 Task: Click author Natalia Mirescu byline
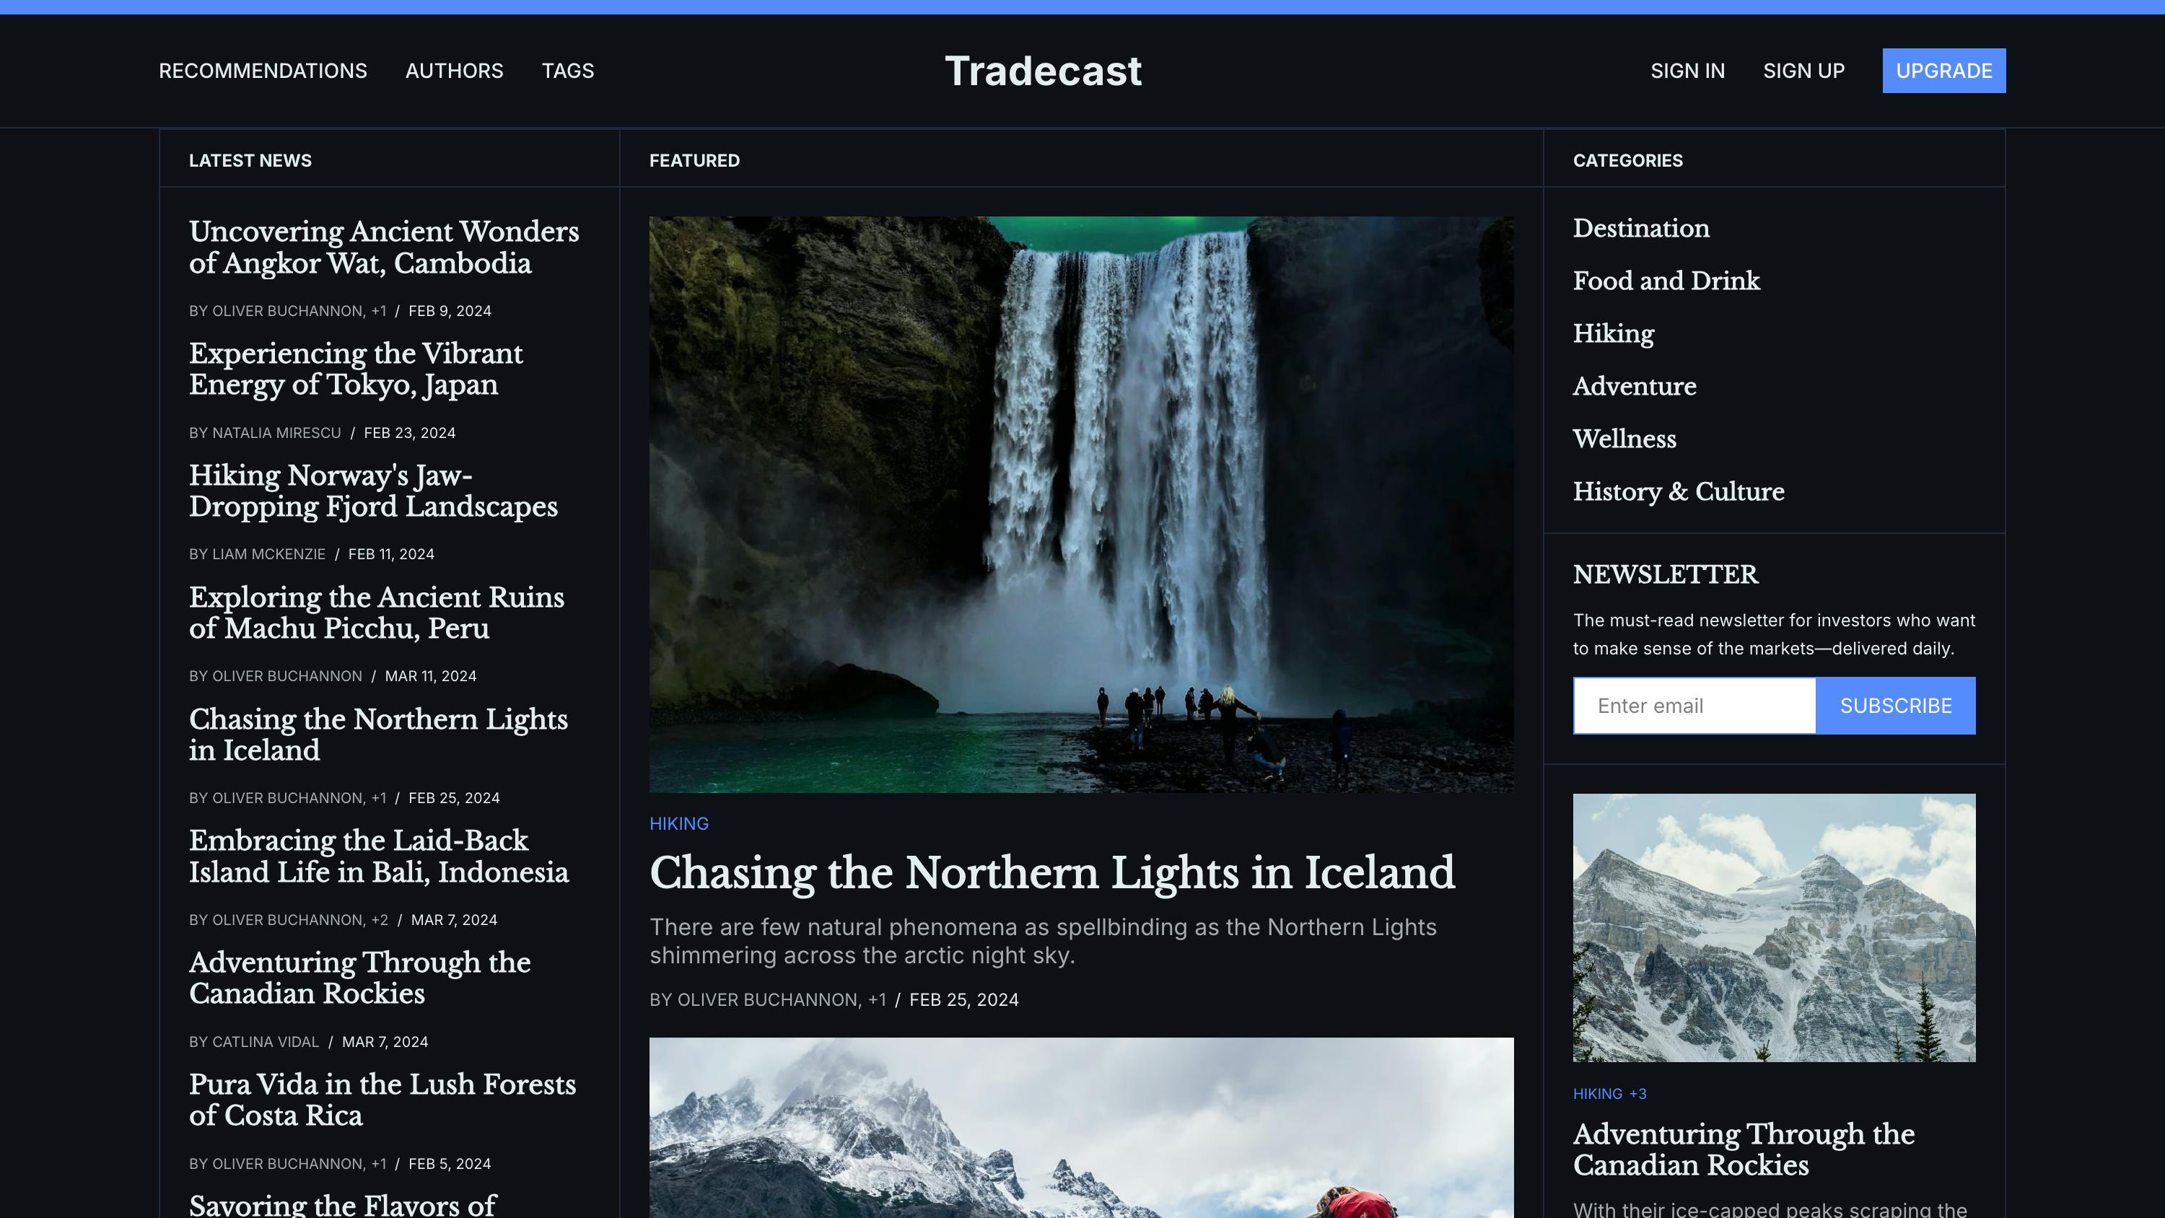point(276,433)
